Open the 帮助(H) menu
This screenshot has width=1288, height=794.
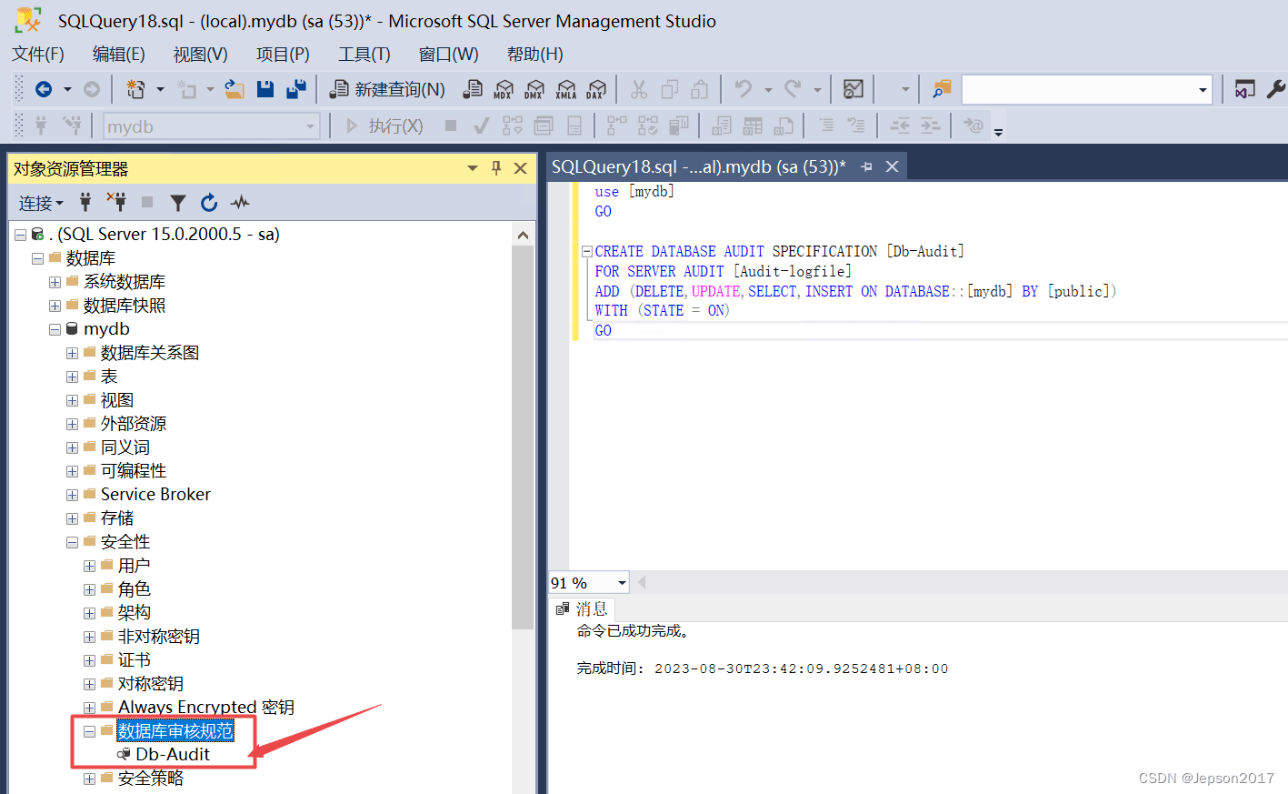coord(535,55)
